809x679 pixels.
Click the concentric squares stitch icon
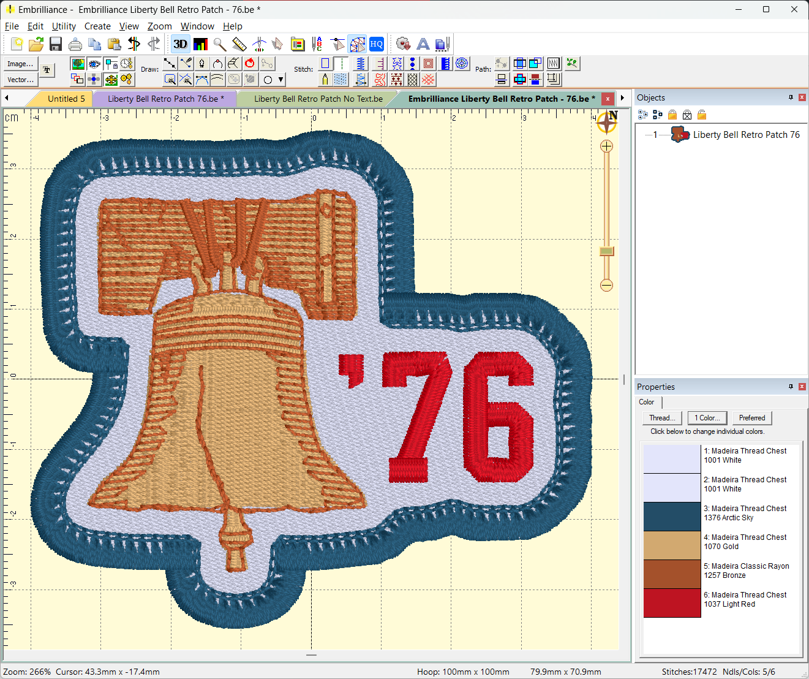click(x=429, y=64)
